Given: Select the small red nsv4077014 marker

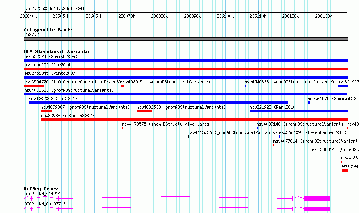Looking at the screenshot, I should [x=274, y=145].
